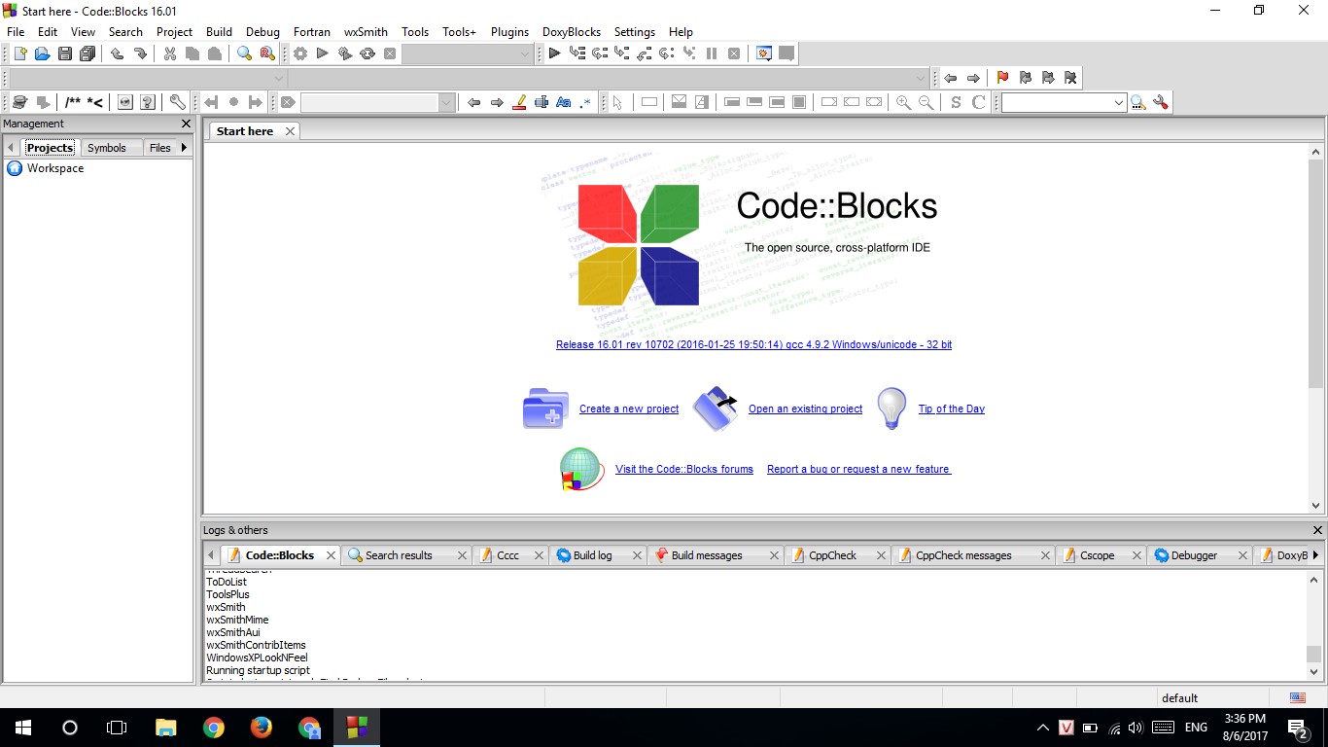Image resolution: width=1328 pixels, height=747 pixels.
Task: Click the Find magnifier icon
Action: tap(245, 53)
